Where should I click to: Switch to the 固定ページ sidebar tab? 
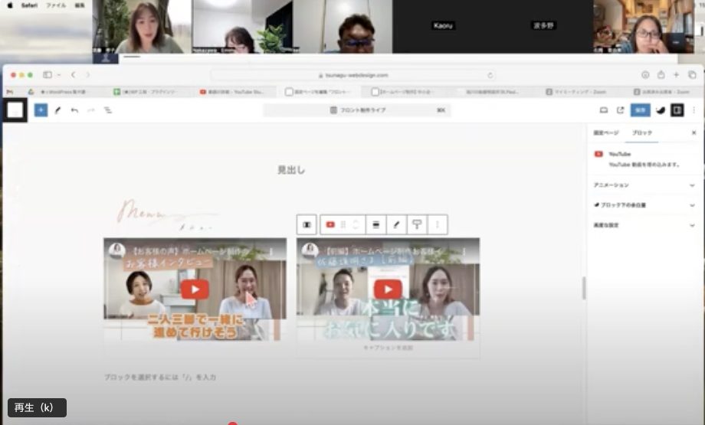pos(605,133)
